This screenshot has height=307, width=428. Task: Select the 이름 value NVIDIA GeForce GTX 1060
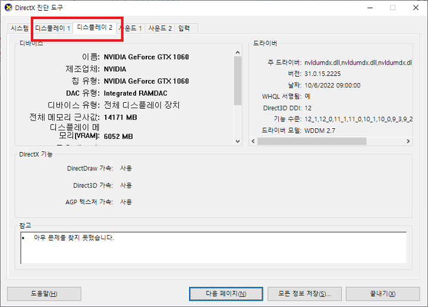click(x=146, y=57)
